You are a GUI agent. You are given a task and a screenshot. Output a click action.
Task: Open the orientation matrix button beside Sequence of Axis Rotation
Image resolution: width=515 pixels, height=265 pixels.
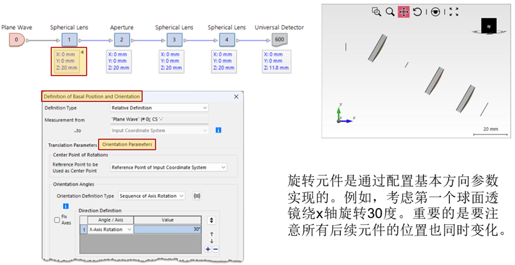(196, 196)
